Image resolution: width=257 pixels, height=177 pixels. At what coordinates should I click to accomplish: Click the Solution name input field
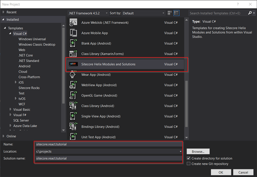tap(109, 158)
